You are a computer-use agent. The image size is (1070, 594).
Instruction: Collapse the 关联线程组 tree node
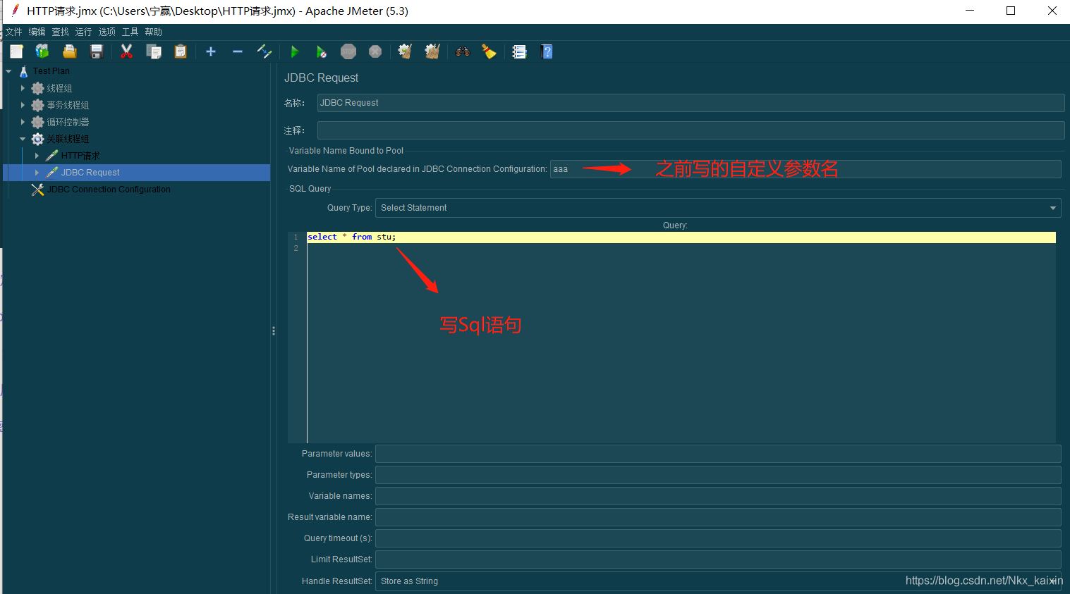(x=23, y=139)
